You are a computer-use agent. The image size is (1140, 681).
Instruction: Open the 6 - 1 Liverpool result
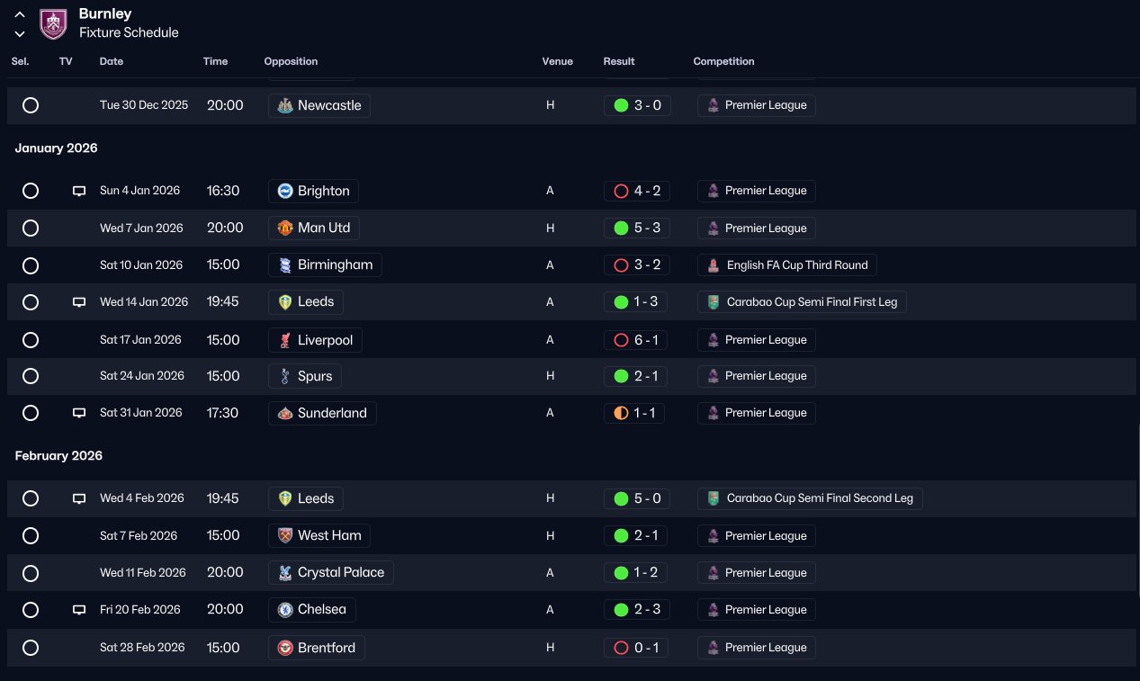coord(635,340)
